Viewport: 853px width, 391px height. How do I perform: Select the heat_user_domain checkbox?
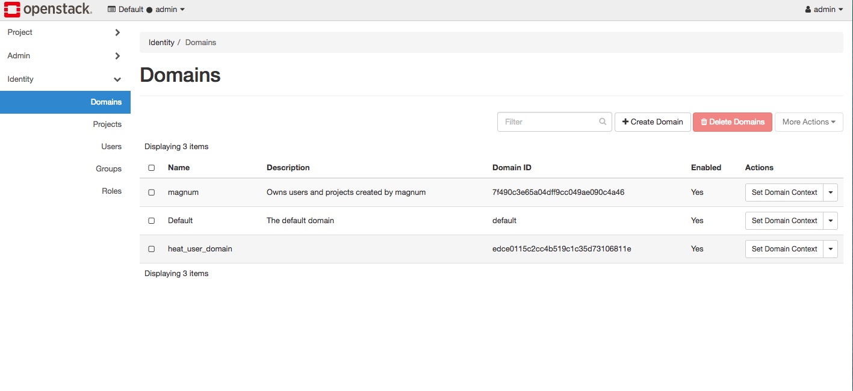tap(152, 249)
